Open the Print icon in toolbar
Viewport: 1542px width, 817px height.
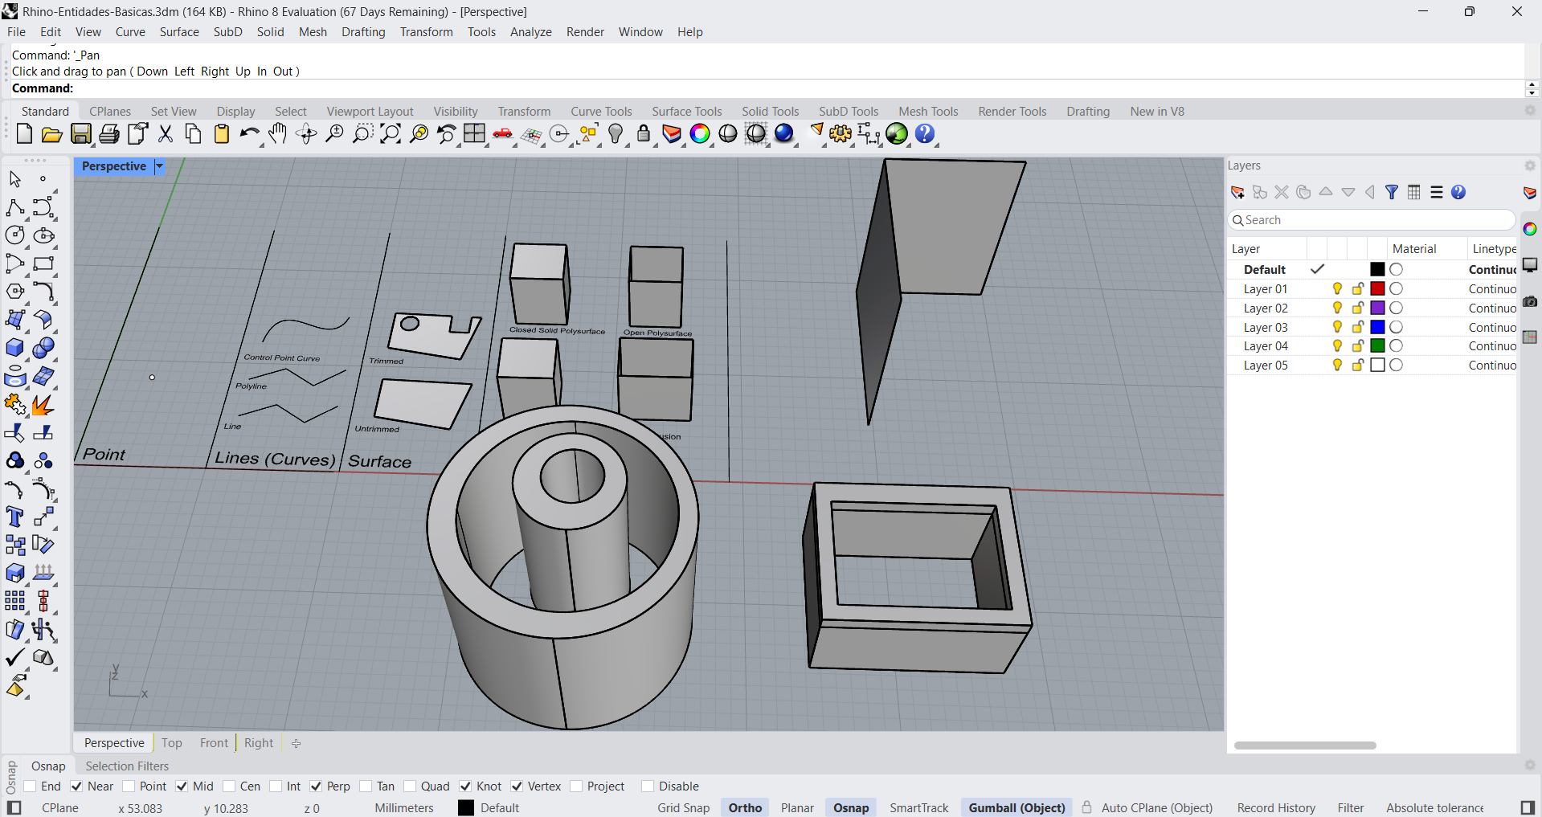point(109,134)
